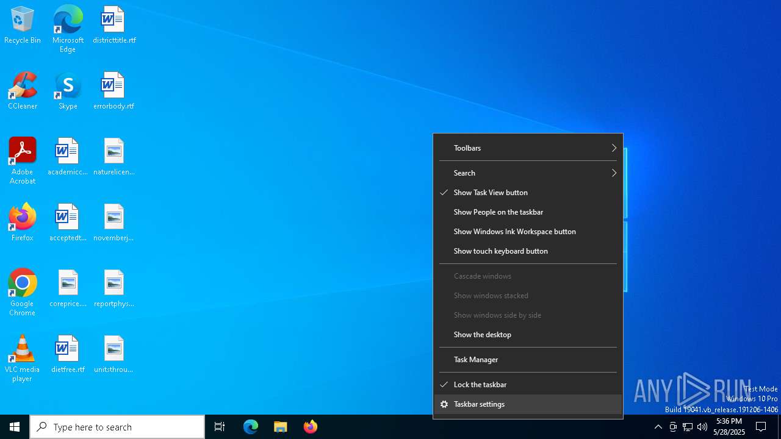Expand the Search submenu
The width and height of the screenshot is (781, 439).
click(x=528, y=173)
